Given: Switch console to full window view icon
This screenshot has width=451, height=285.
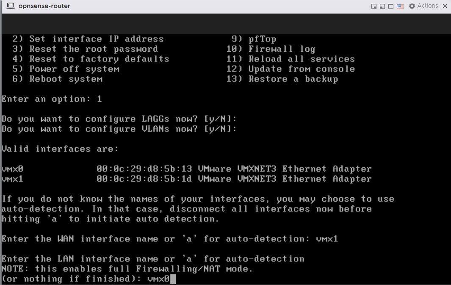Looking at the screenshot, I should point(390,6).
